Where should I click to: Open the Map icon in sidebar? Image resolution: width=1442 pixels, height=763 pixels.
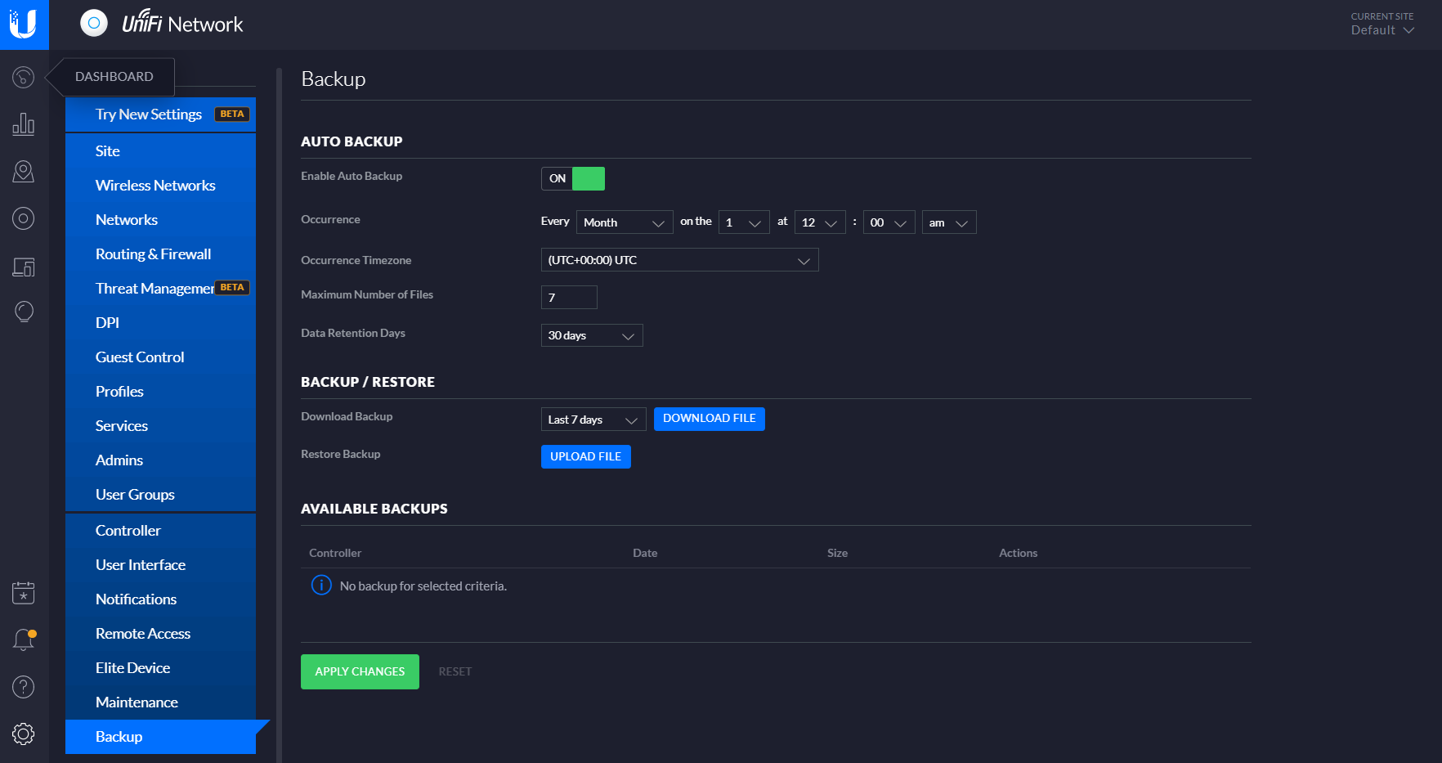click(x=23, y=172)
